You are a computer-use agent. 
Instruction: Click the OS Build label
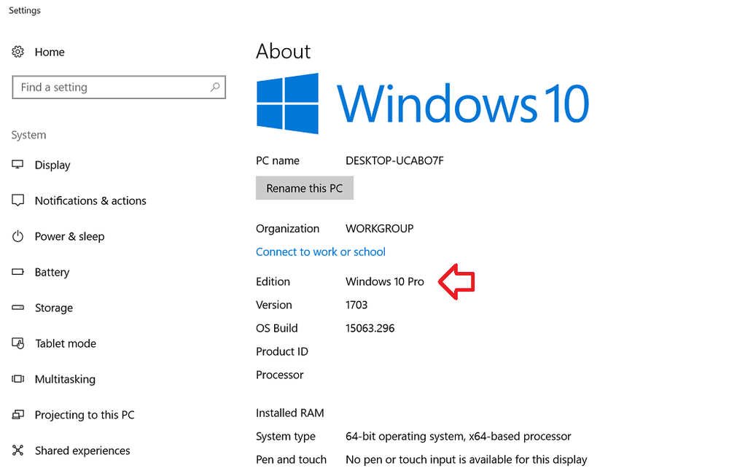pos(276,328)
